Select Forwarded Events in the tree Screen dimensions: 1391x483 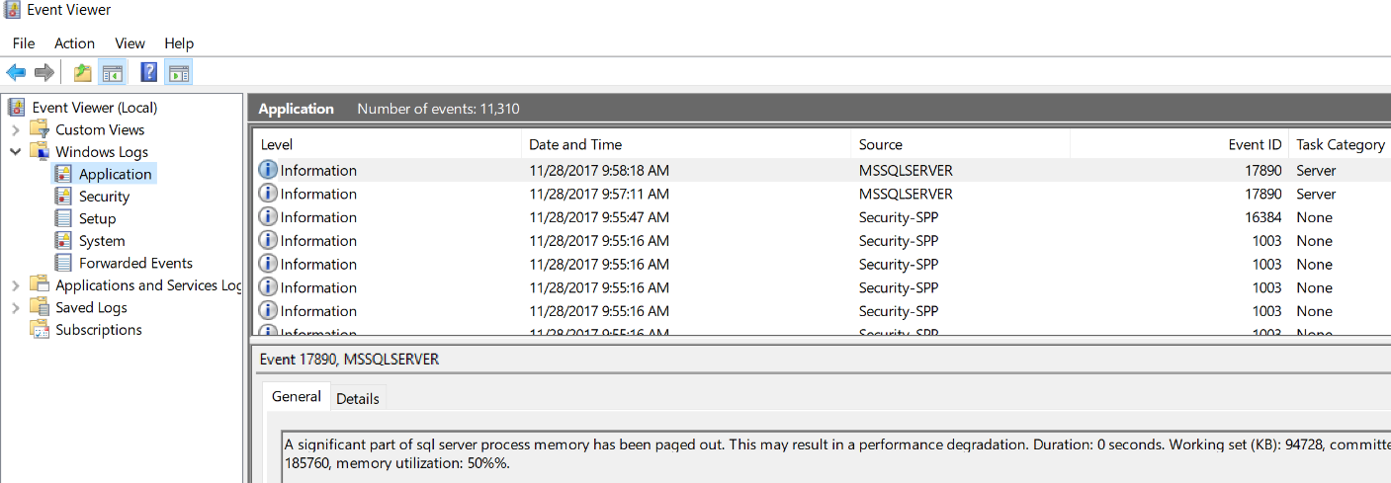click(135, 263)
